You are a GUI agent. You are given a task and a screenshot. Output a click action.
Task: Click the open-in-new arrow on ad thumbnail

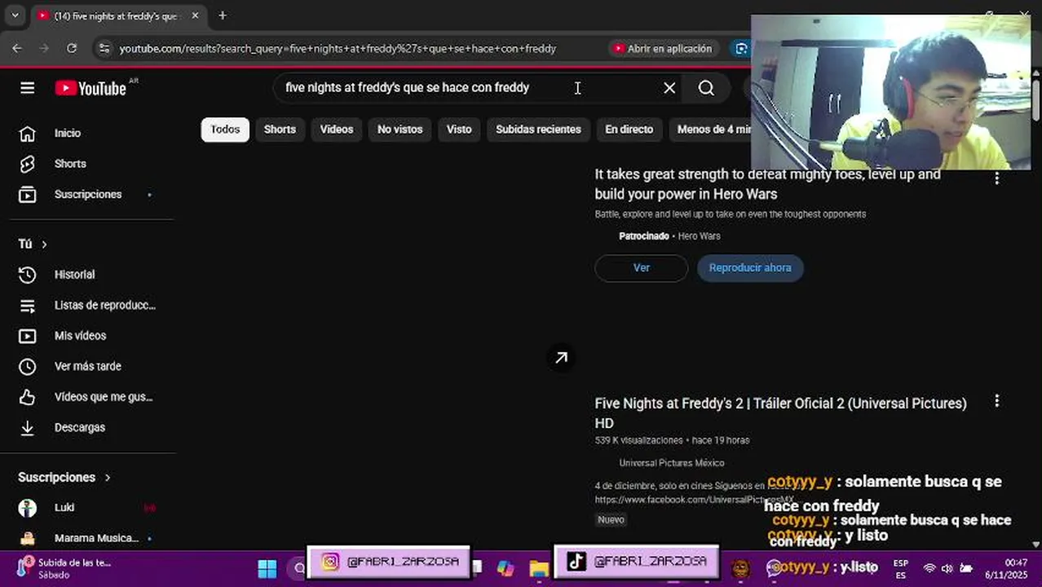[x=561, y=358]
